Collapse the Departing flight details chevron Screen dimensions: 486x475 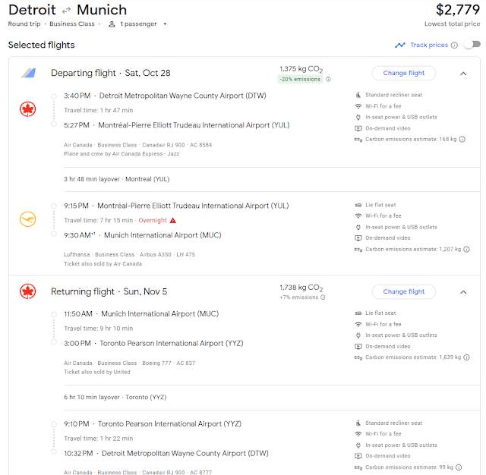coord(463,74)
